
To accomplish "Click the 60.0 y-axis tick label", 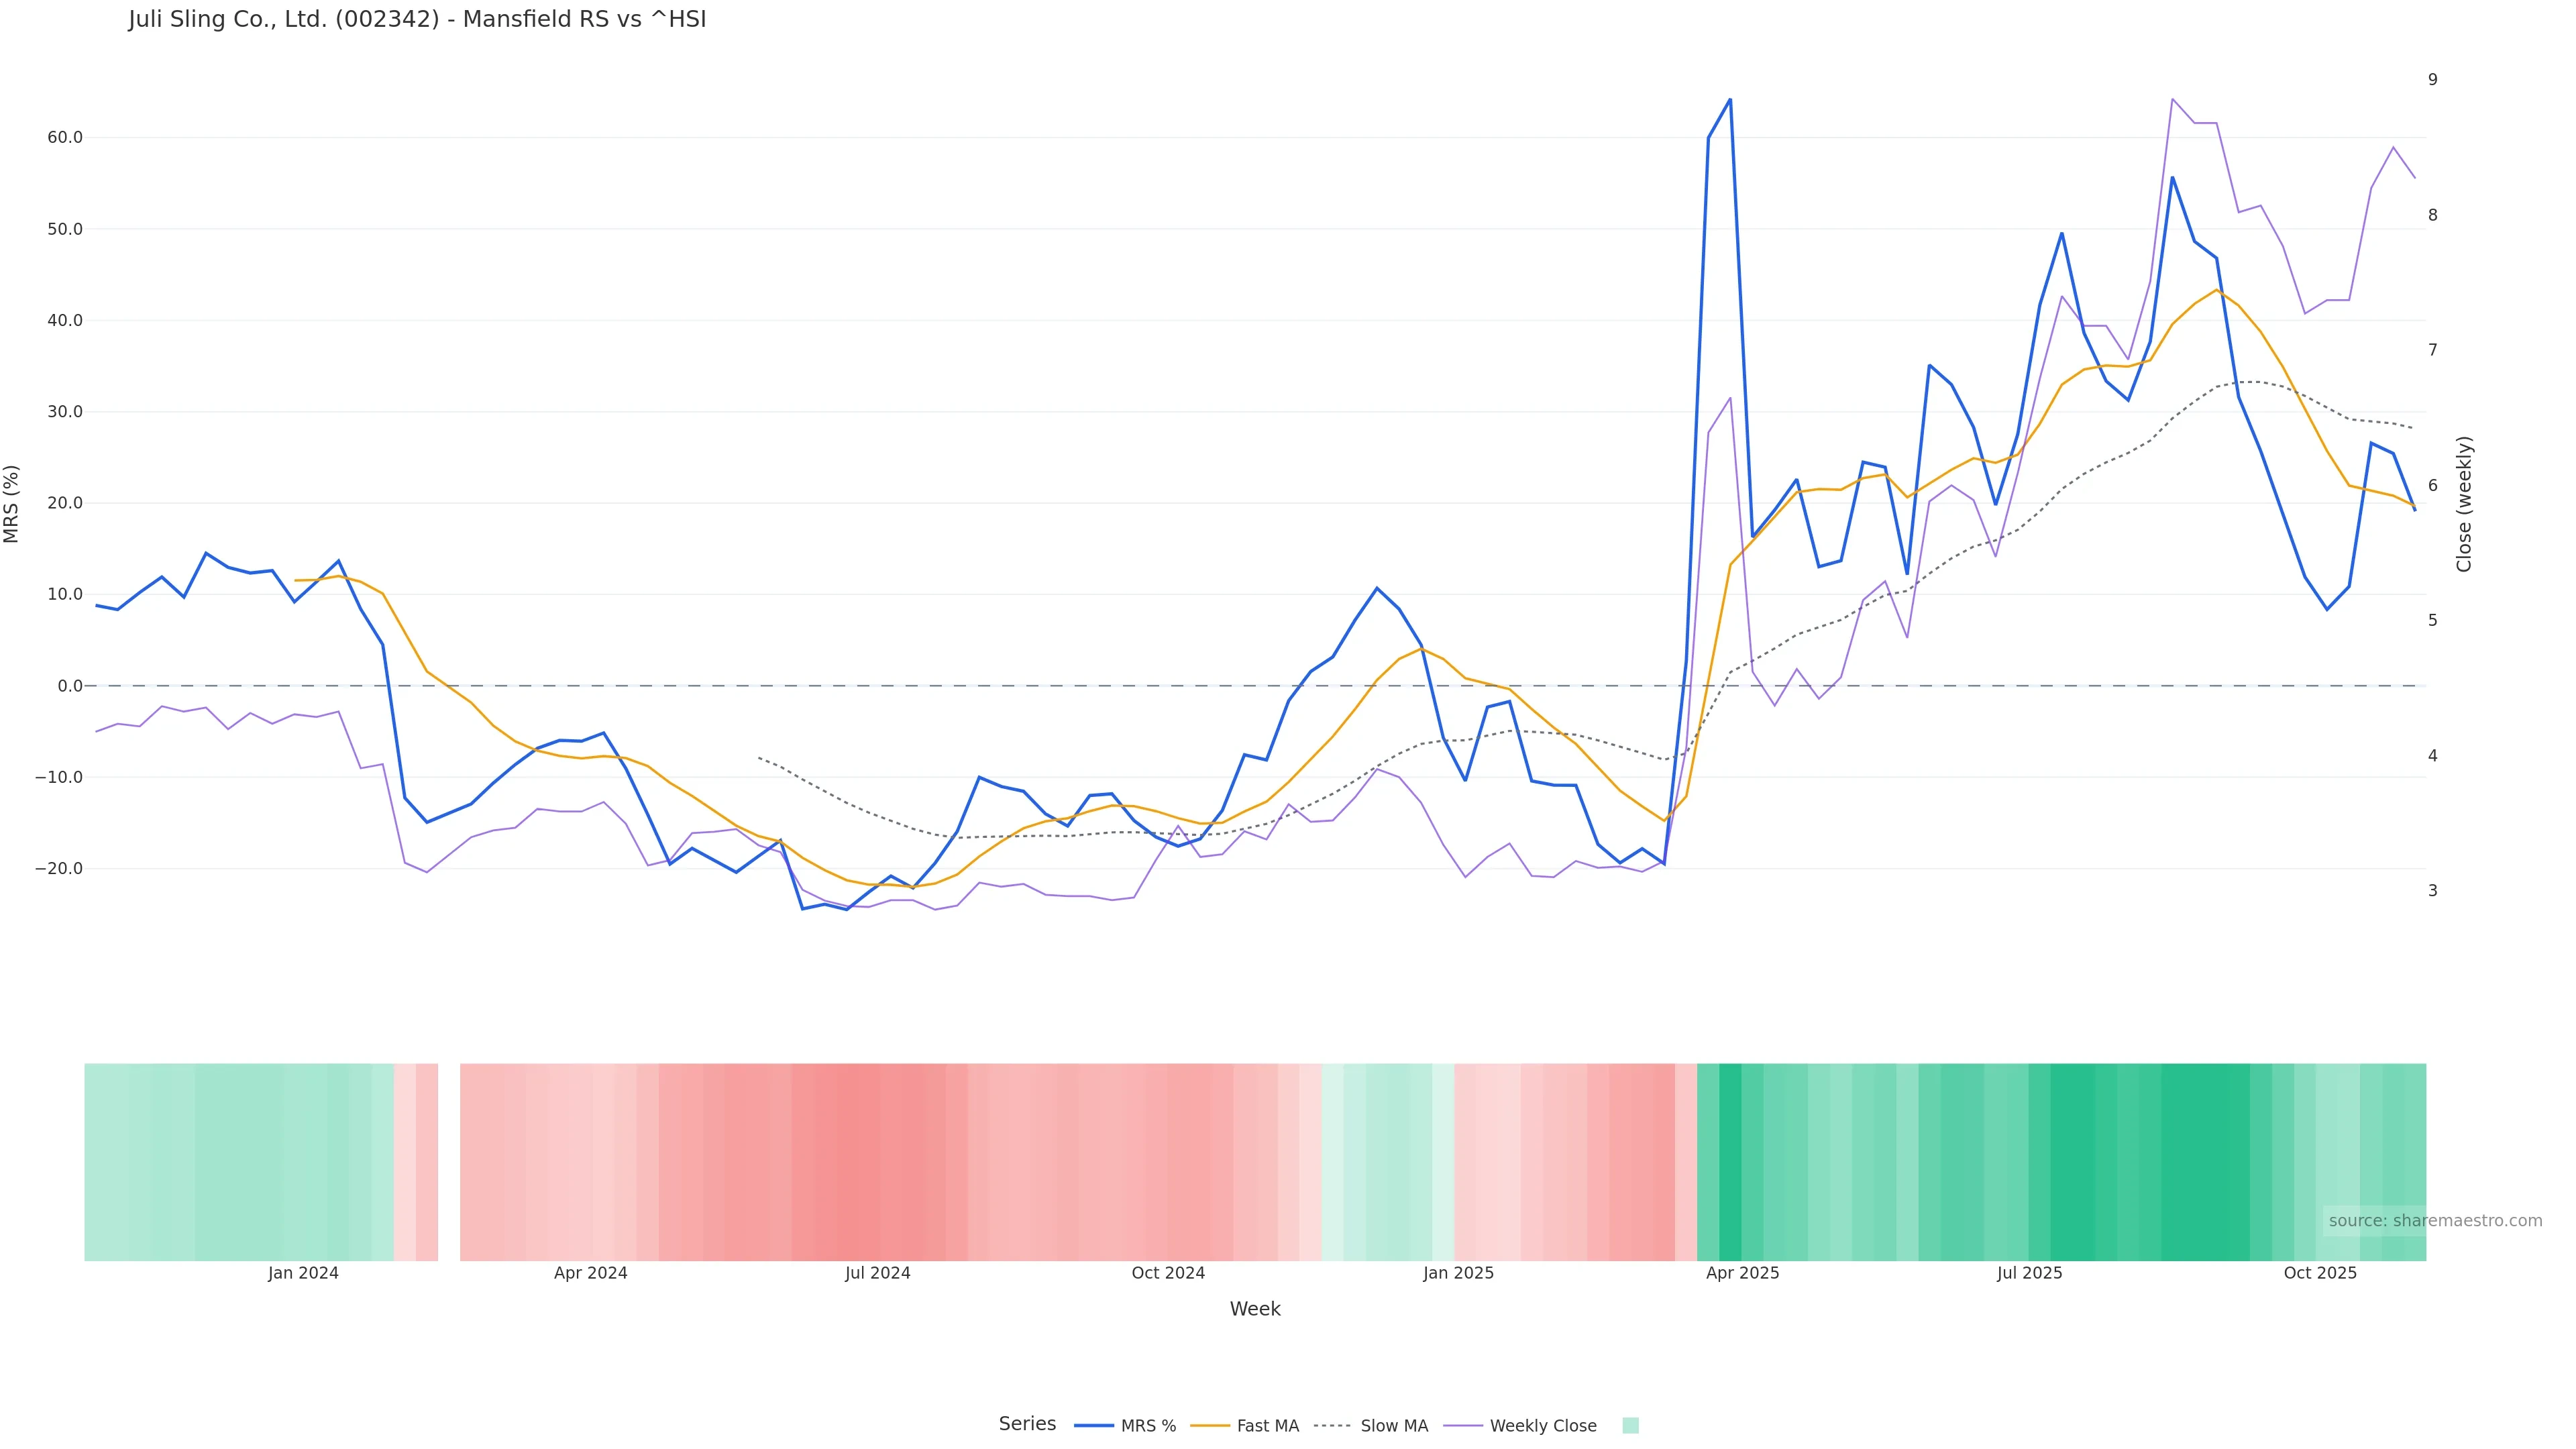I will (x=64, y=138).
